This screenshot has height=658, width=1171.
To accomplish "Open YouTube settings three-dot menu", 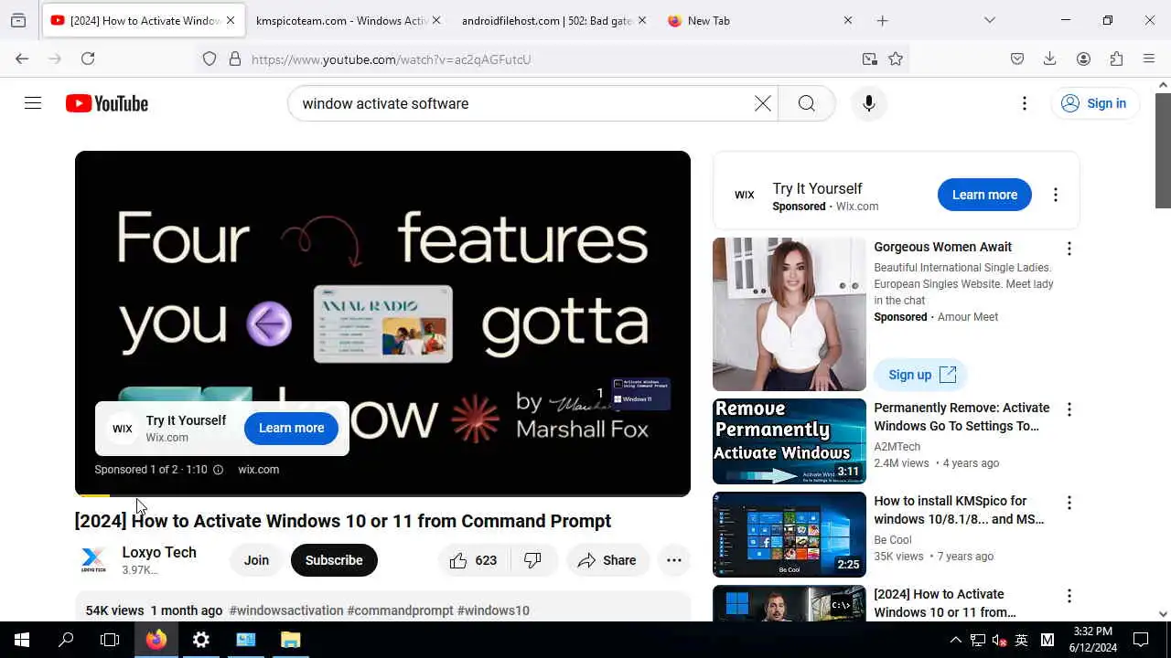I will pyautogui.click(x=1025, y=103).
